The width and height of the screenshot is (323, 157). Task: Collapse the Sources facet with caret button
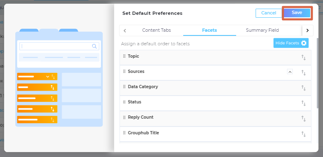pyautogui.click(x=290, y=72)
